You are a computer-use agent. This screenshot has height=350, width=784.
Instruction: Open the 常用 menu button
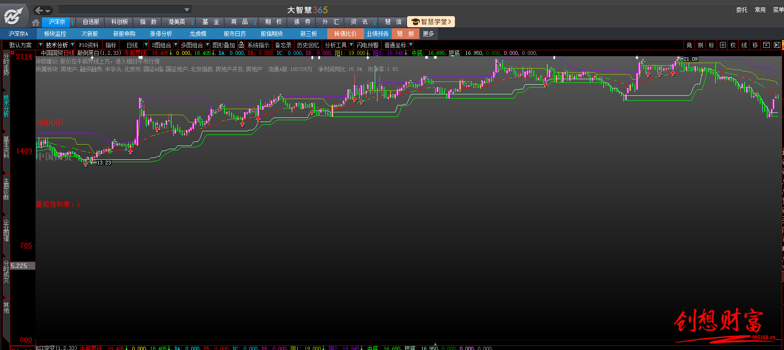[760, 10]
